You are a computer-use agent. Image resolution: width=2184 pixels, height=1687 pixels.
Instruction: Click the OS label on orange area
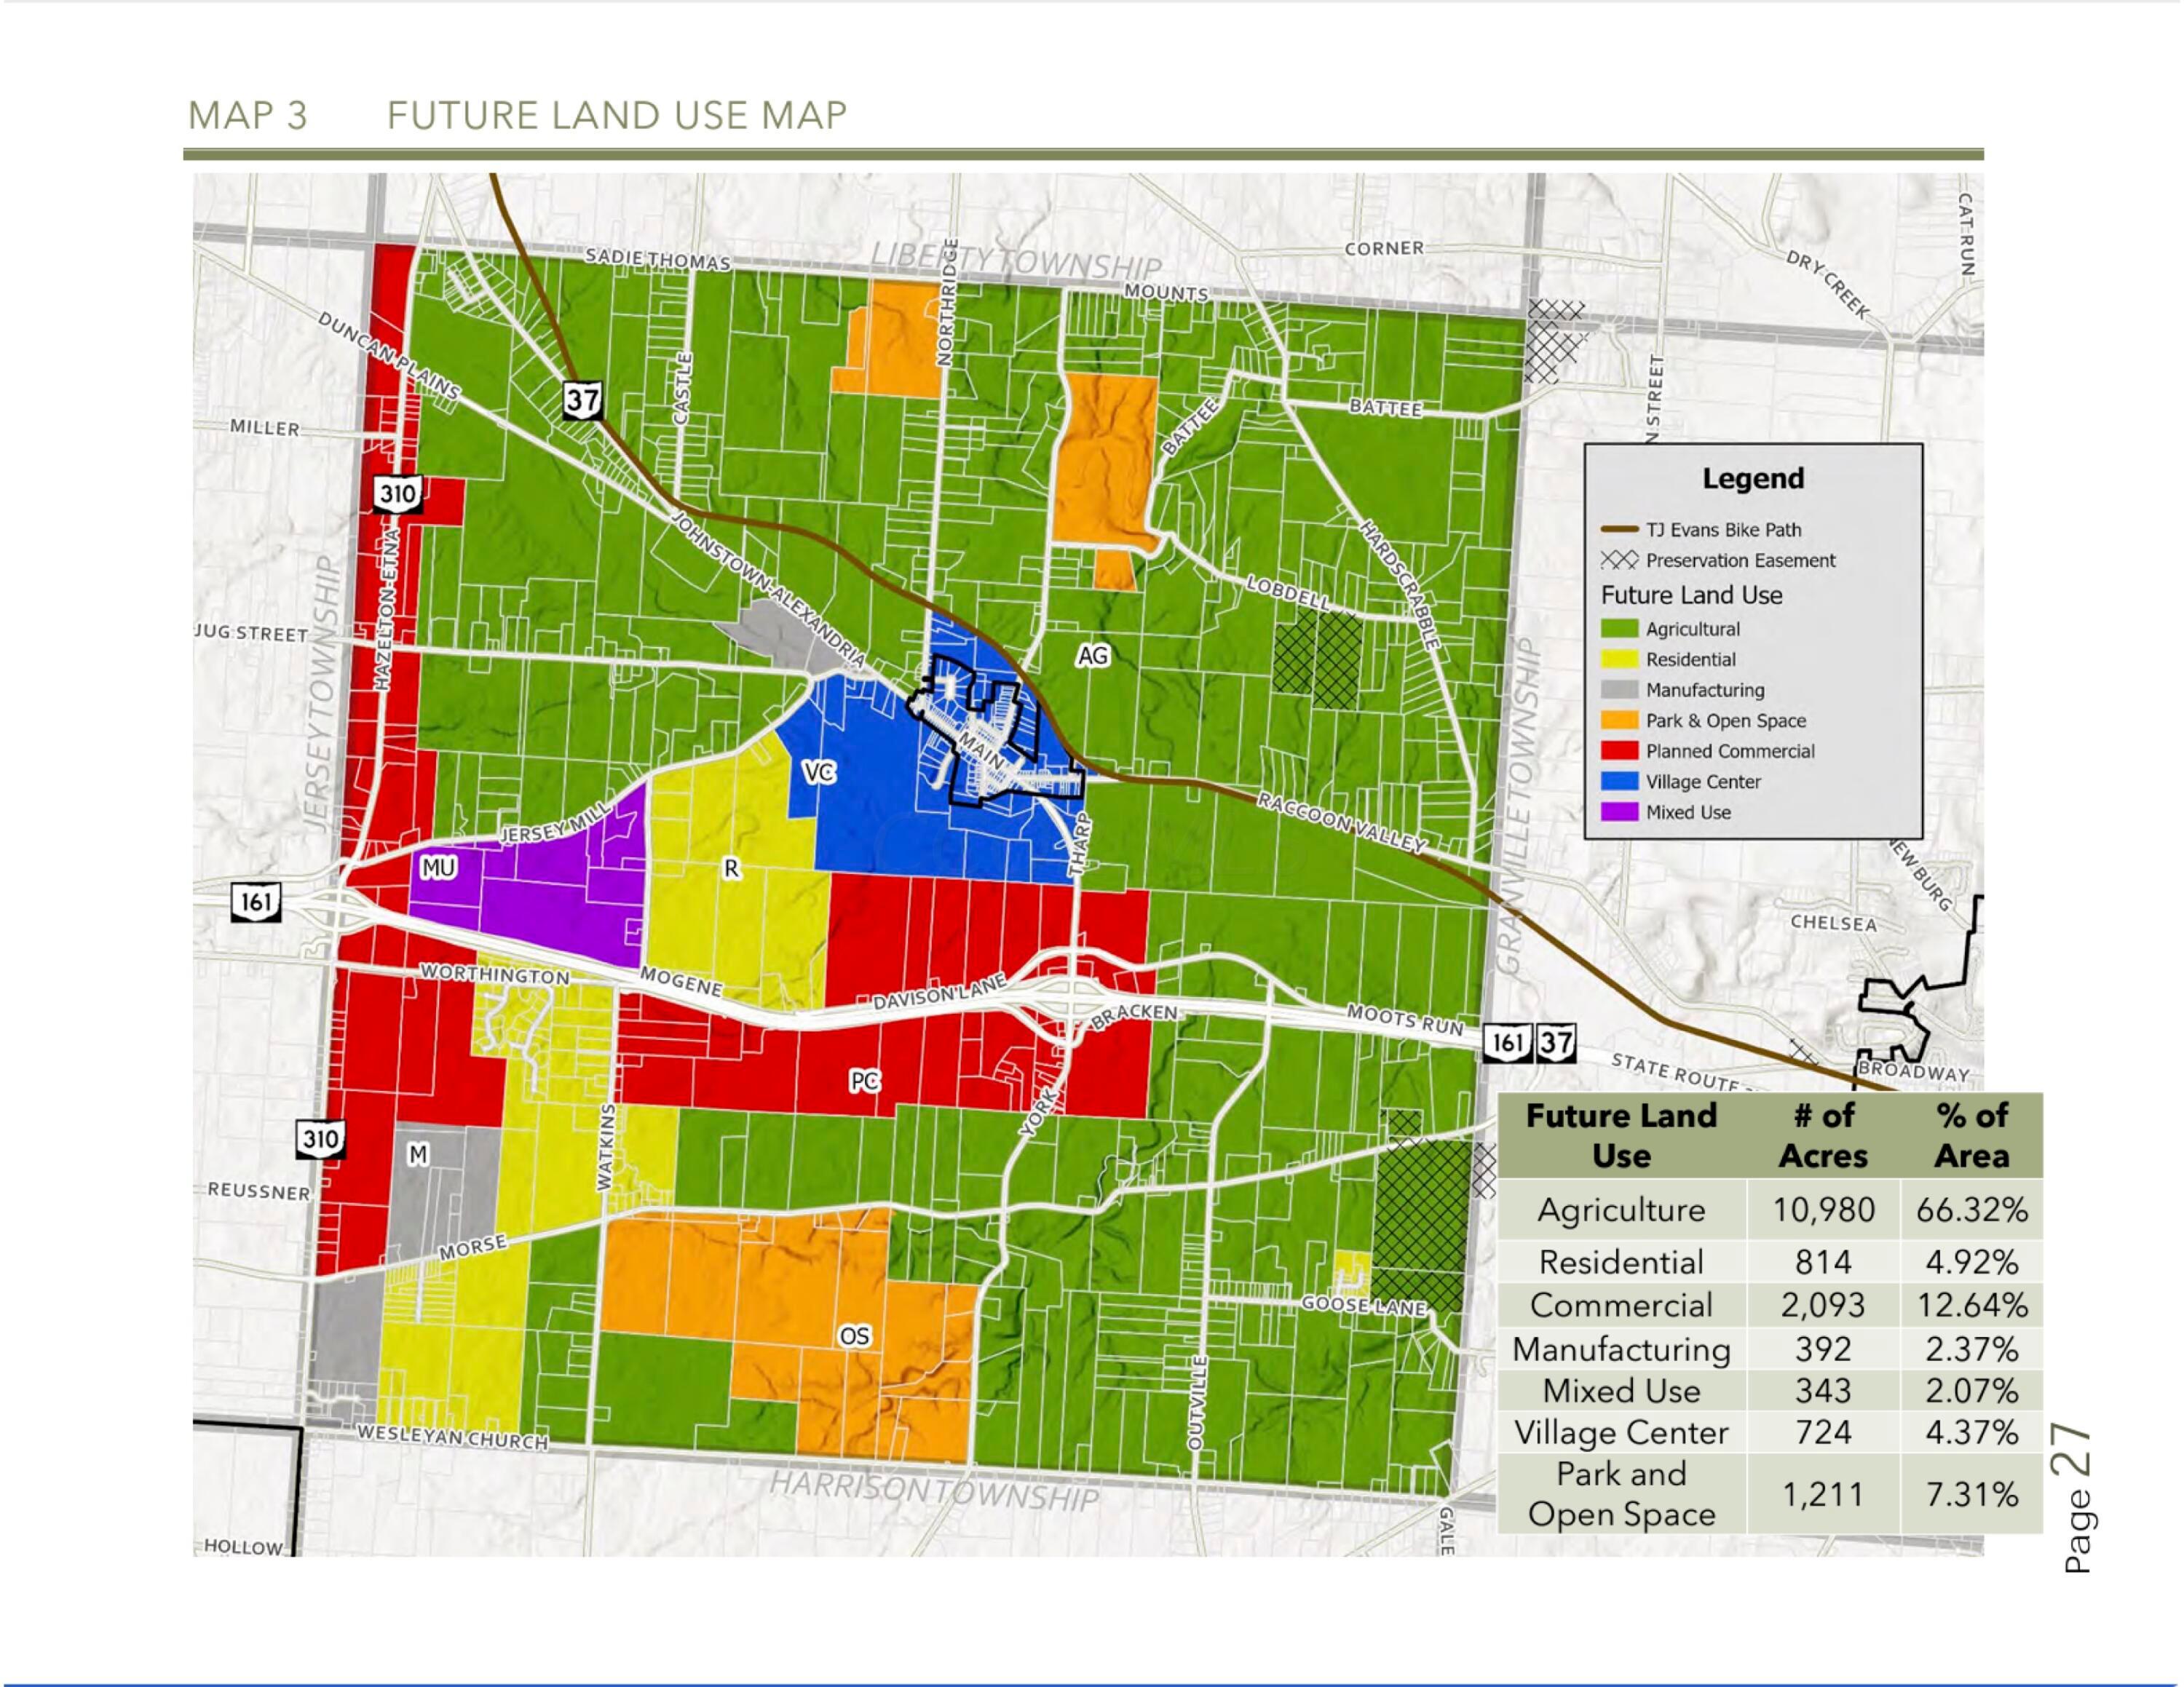854,1336
